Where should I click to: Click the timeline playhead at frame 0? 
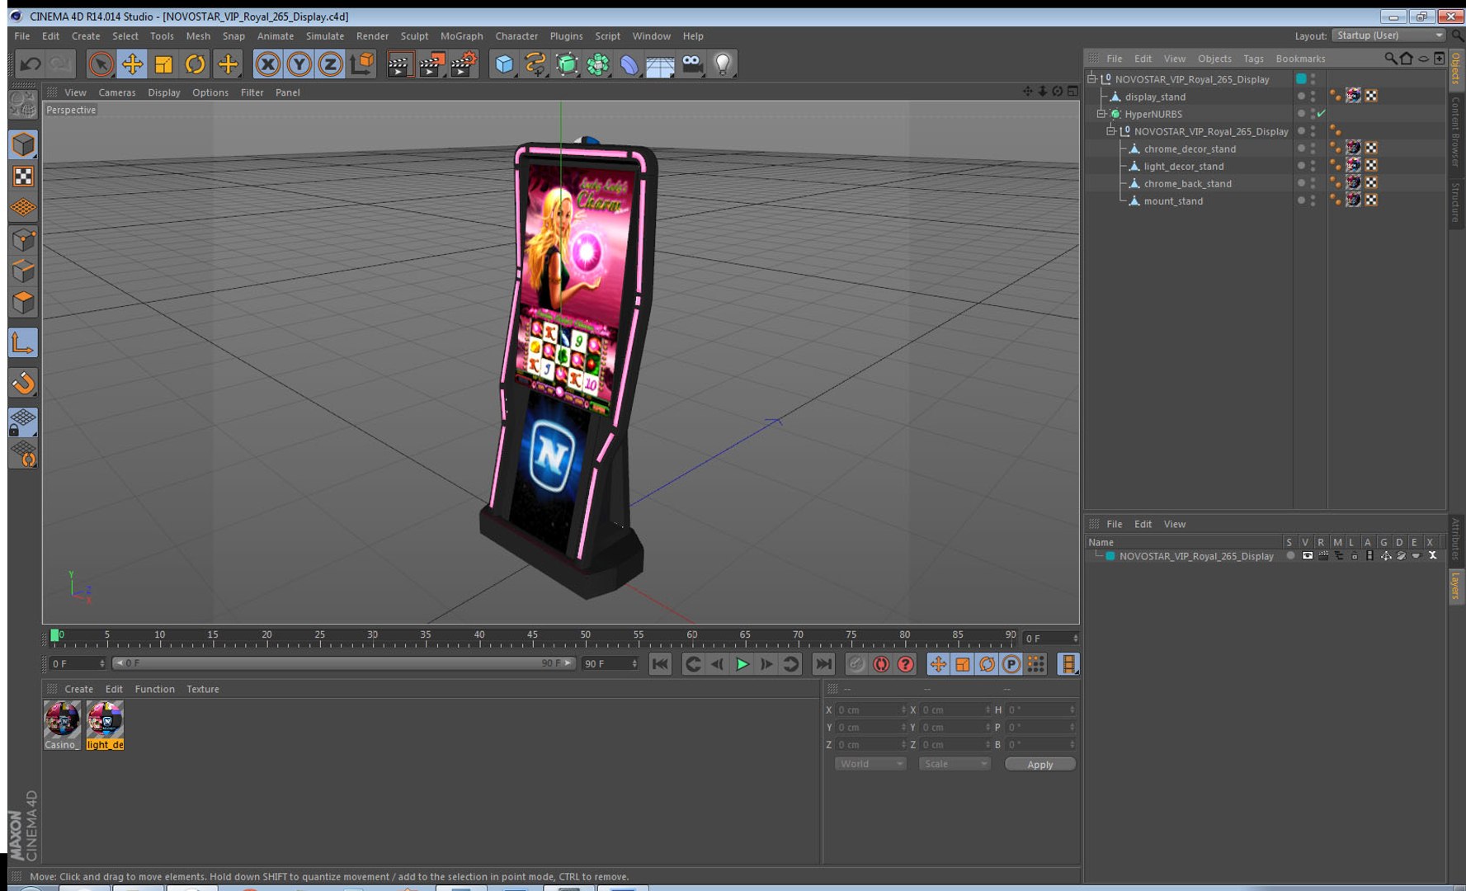click(x=54, y=635)
